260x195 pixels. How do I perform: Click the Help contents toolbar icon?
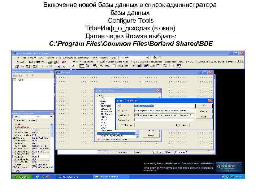click(x=64, y=62)
